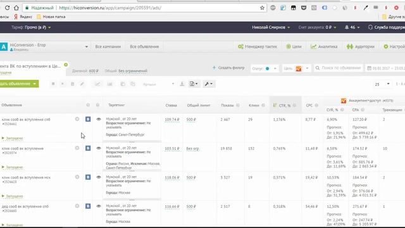Click the stop ads toolbar icon
The height and width of the screenshot is (228, 405).
[x=53, y=84]
